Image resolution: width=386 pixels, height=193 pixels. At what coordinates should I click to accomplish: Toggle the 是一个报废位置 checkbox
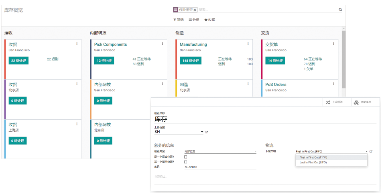click(185, 157)
